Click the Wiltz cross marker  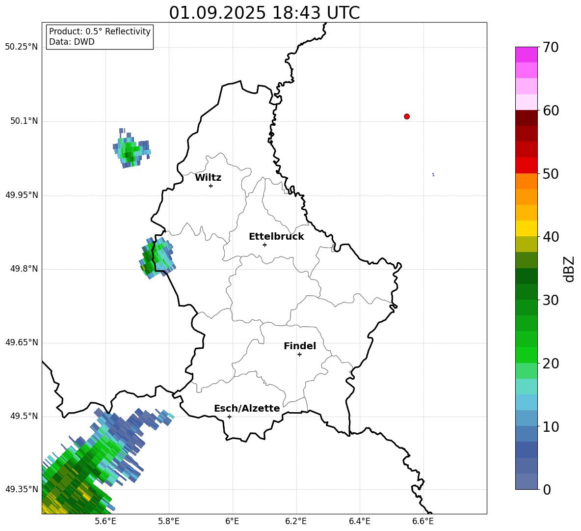[211, 186]
